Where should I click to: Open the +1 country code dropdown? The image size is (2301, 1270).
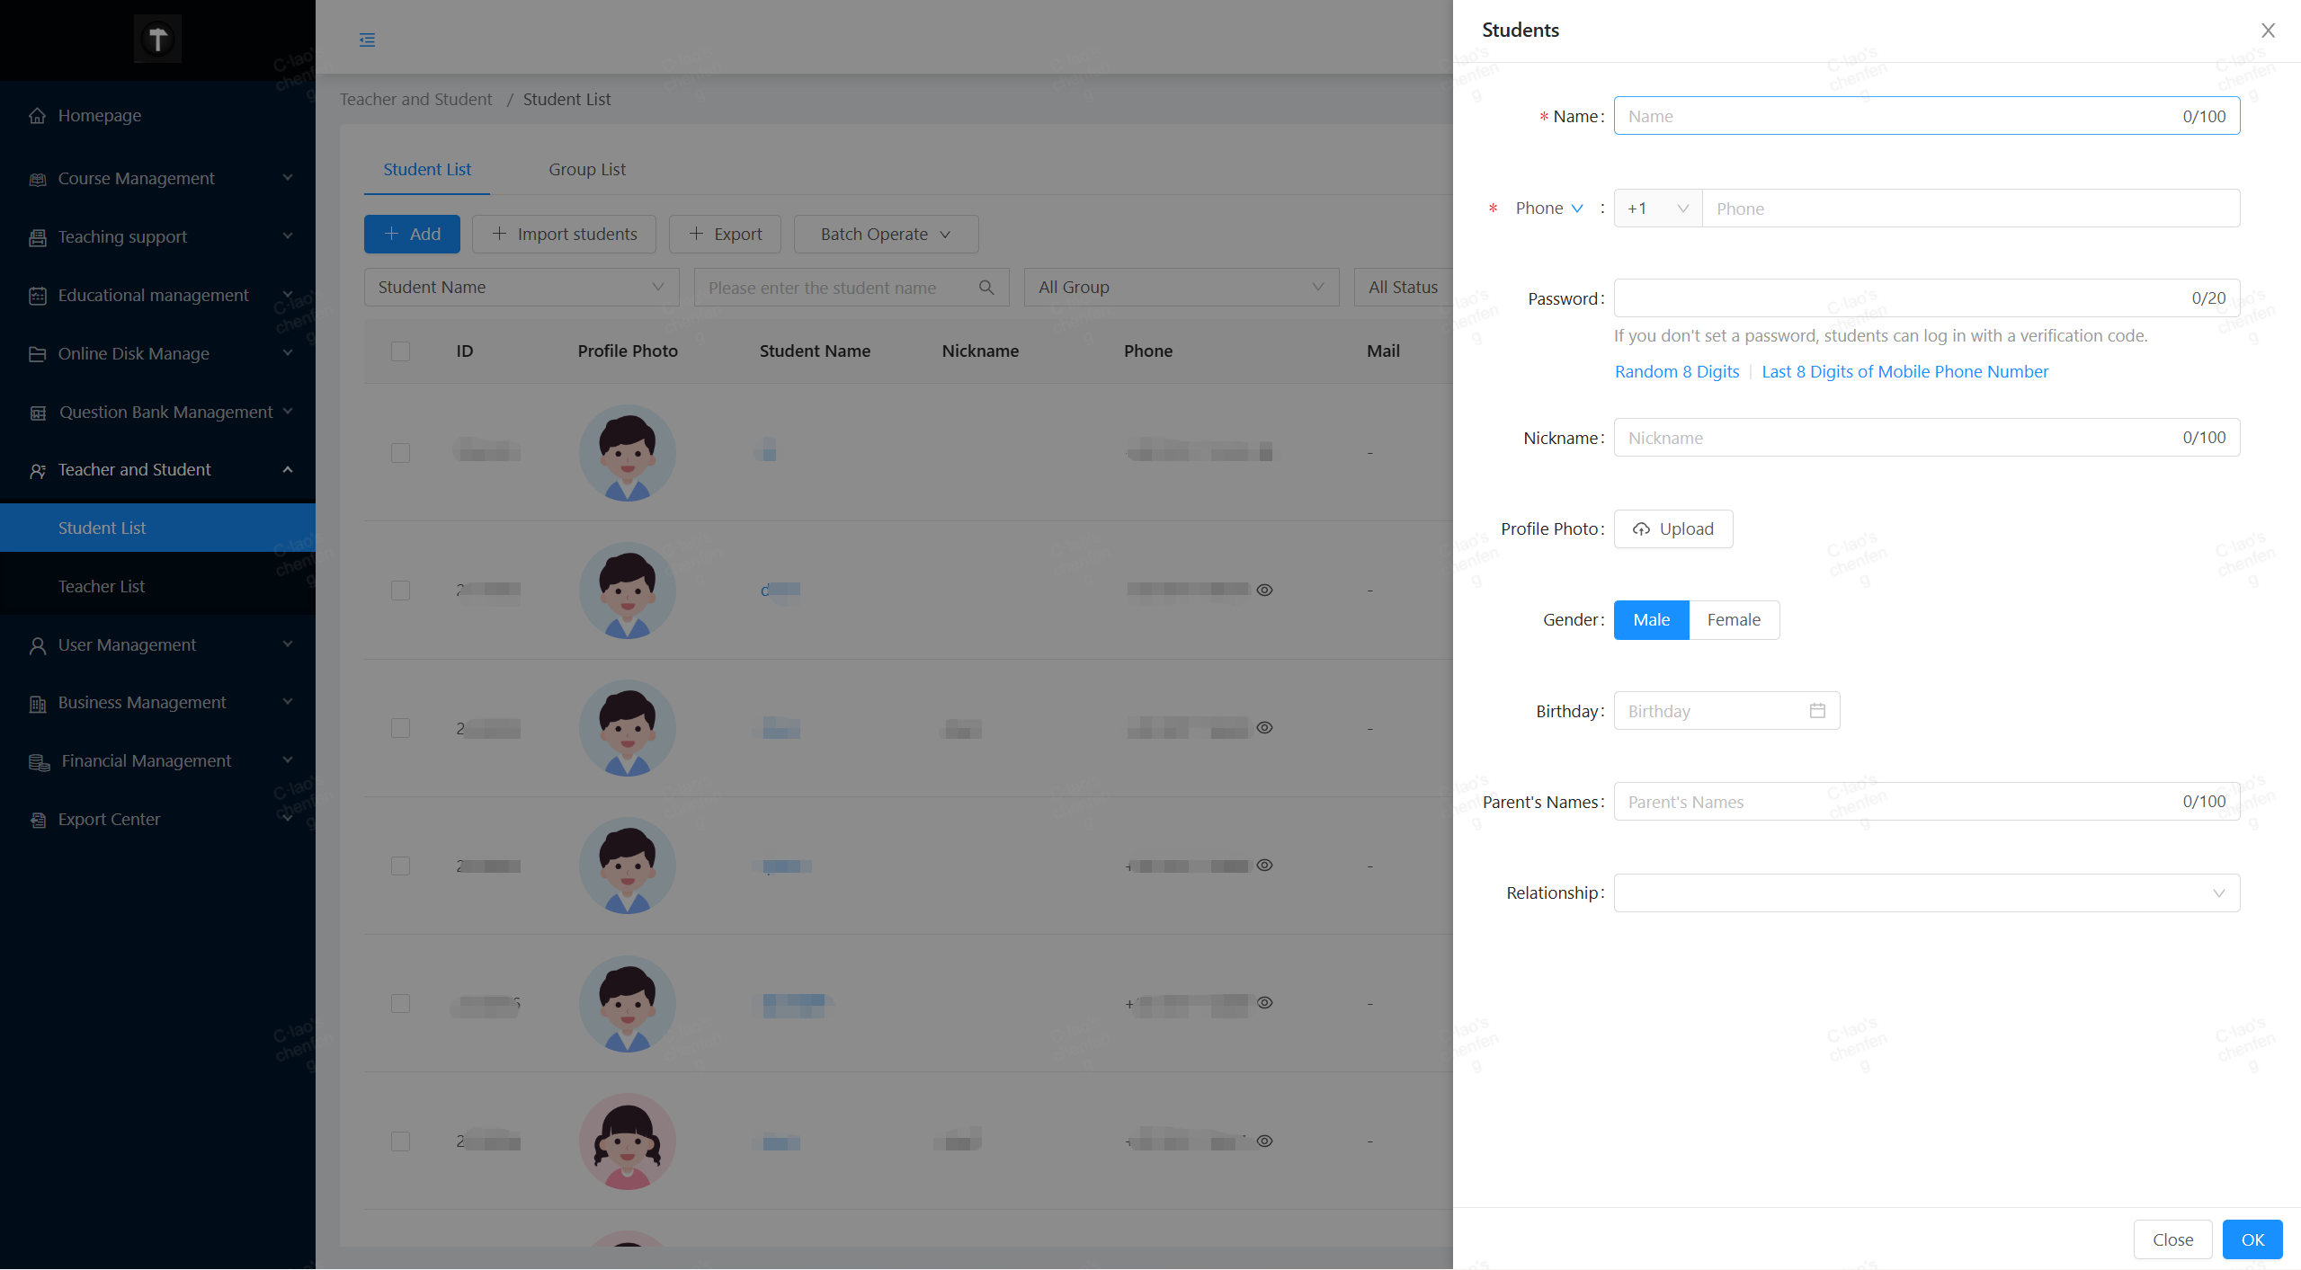(1656, 209)
